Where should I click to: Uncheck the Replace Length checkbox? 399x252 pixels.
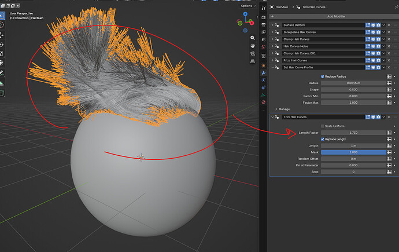(323, 139)
